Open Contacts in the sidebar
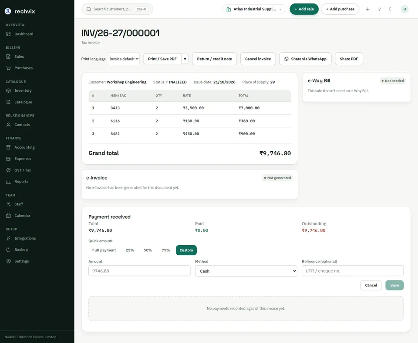Viewport: 418px width, 343px height. (x=22, y=124)
